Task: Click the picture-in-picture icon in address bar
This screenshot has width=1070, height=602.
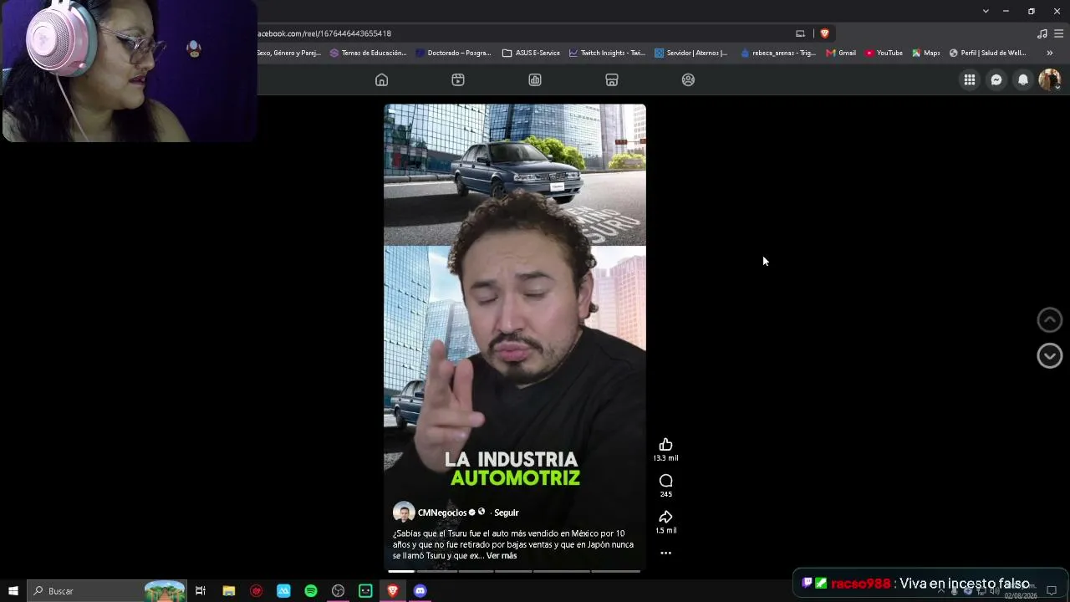Action: point(800,33)
